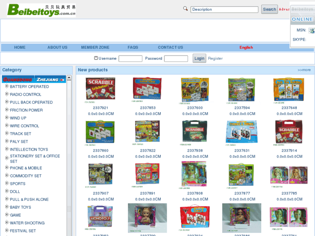
Task: Focus the Username input field
Action: tap(130, 58)
